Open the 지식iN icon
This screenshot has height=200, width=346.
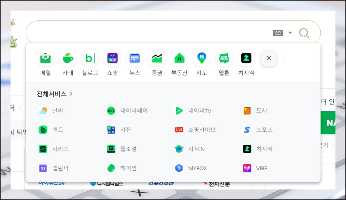click(179, 149)
